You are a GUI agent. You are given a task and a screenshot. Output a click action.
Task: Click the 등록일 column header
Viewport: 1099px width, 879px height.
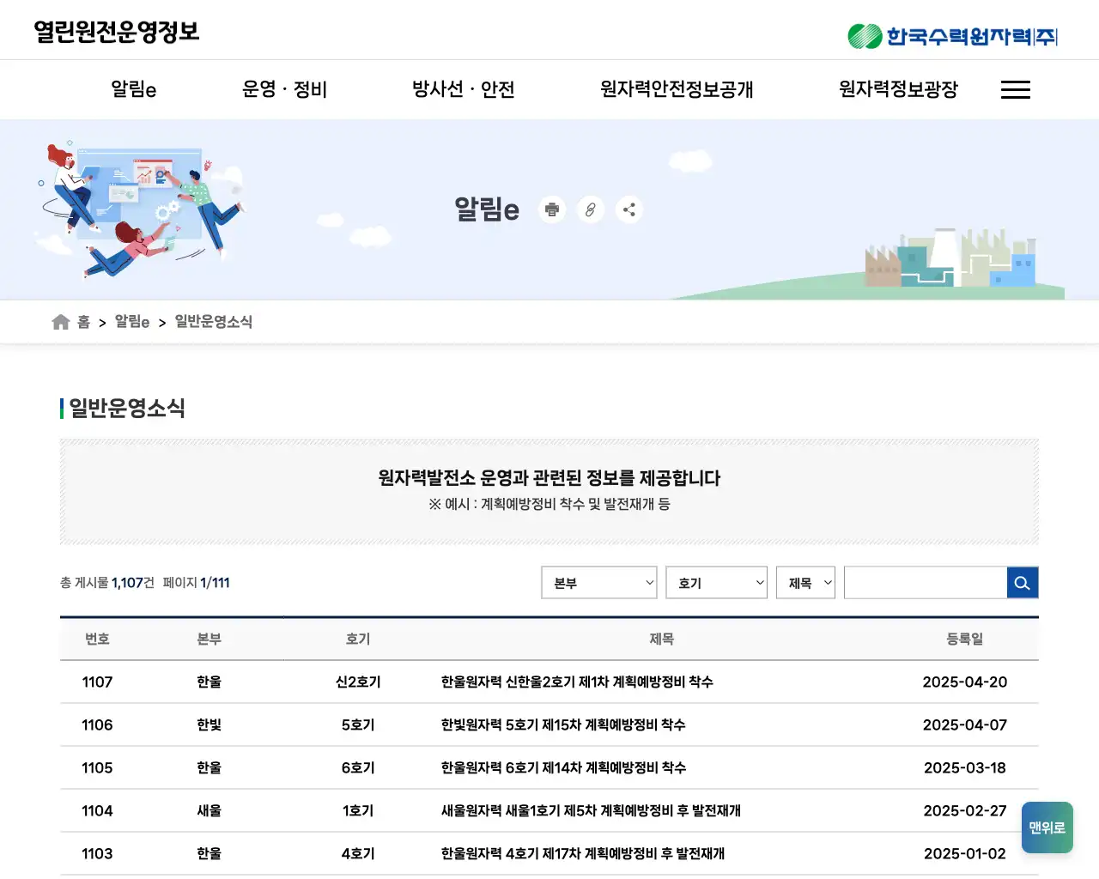pos(965,640)
